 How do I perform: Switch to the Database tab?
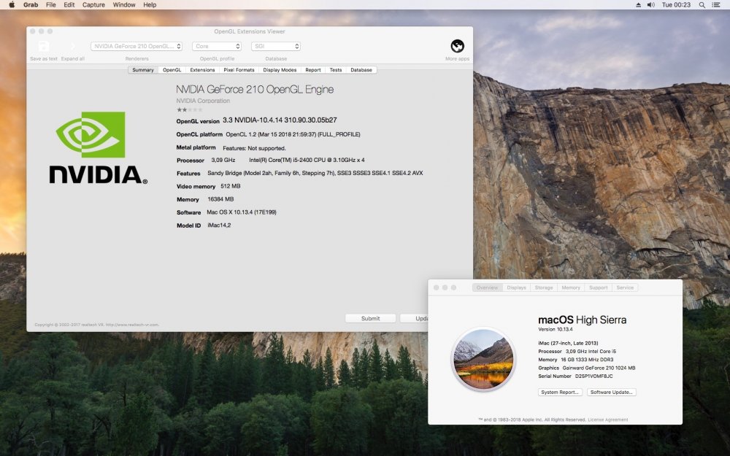[x=361, y=70]
